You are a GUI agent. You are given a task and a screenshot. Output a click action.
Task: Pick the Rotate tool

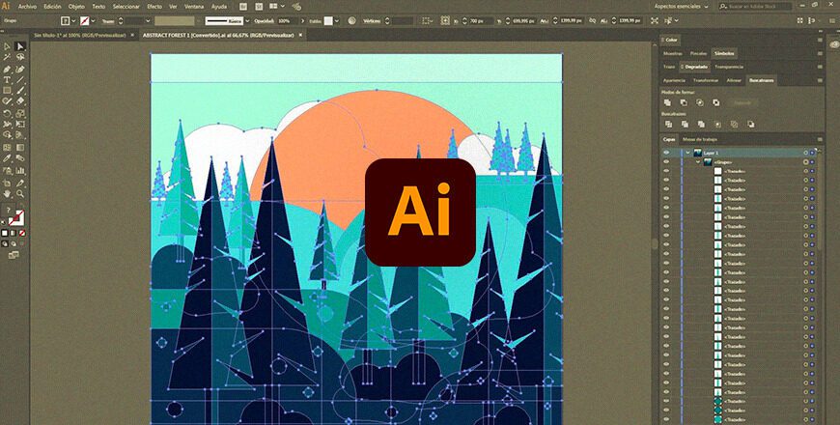[7, 113]
